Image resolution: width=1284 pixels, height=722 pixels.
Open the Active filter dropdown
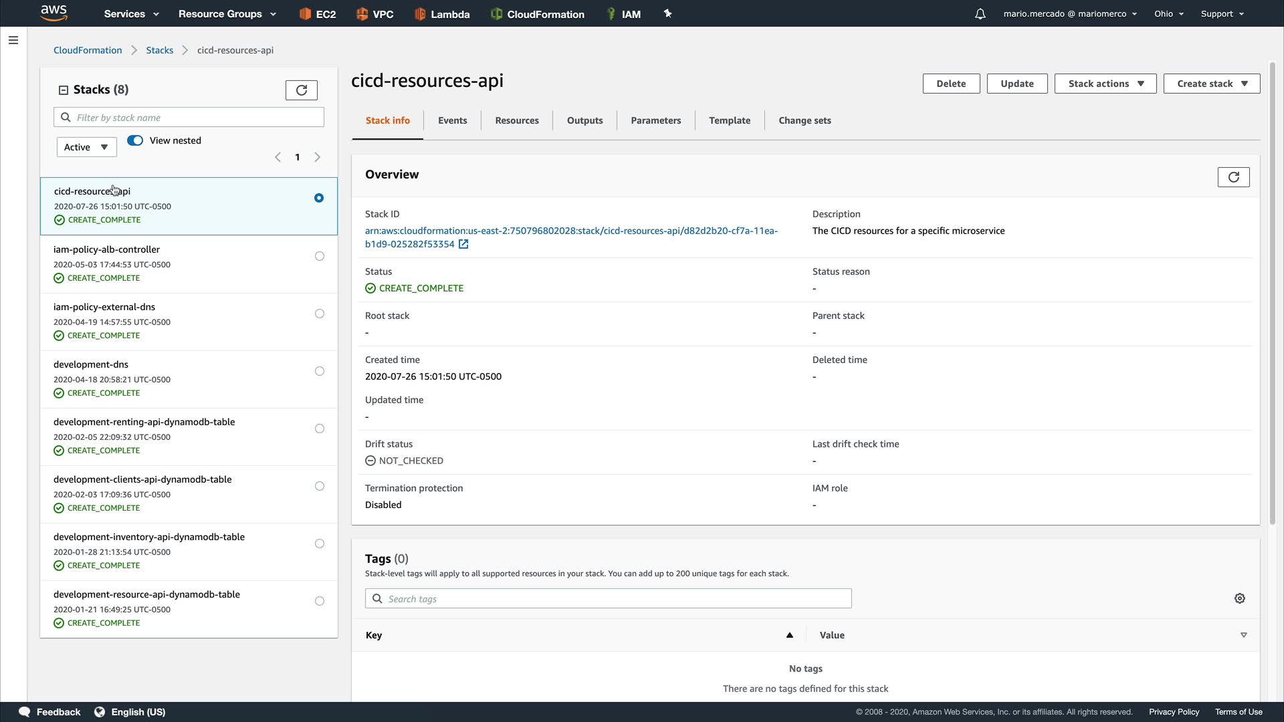pyautogui.click(x=86, y=147)
